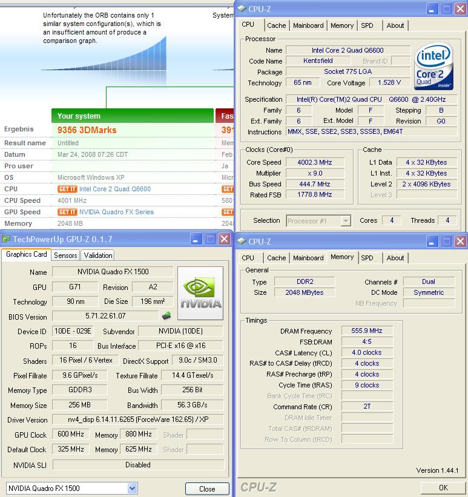This screenshot has width=468, height=497.
Task: Minimize the GPU-Z window
Action: pyautogui.click(x=196, y=239)
